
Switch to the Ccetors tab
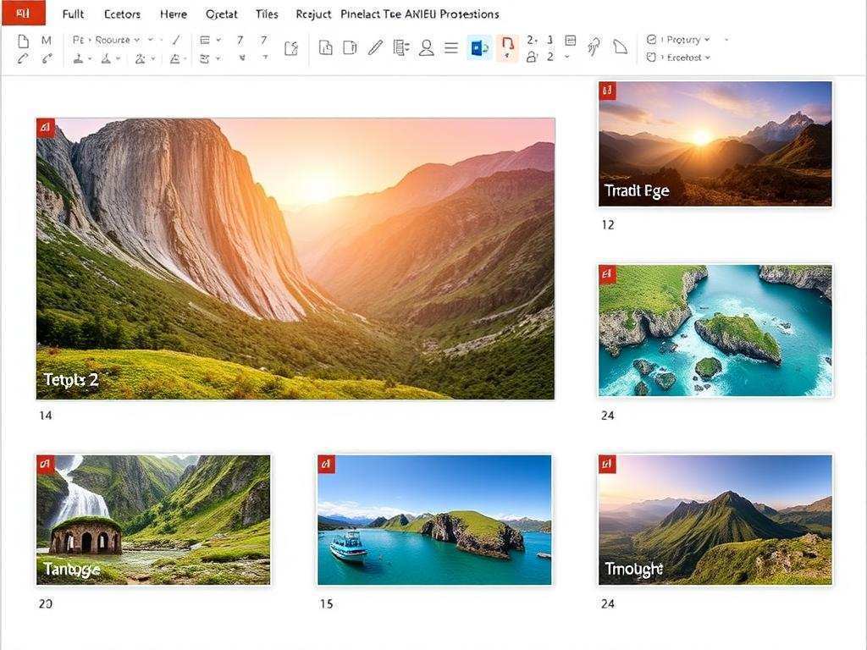(122, 14)
